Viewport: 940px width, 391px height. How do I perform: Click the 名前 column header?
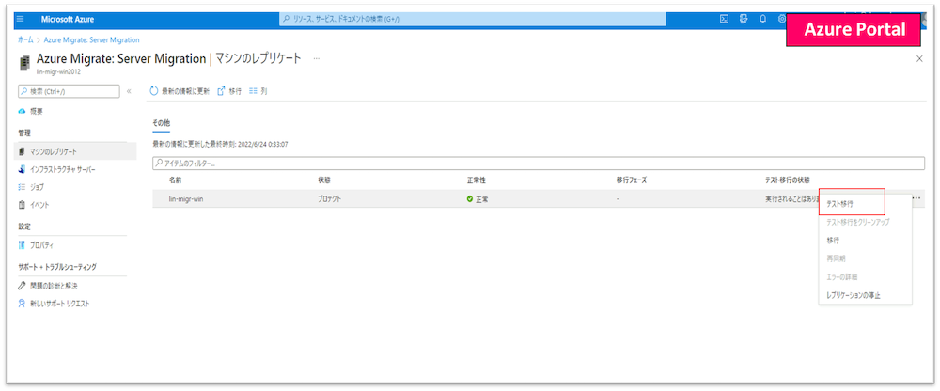pos(175,180)
